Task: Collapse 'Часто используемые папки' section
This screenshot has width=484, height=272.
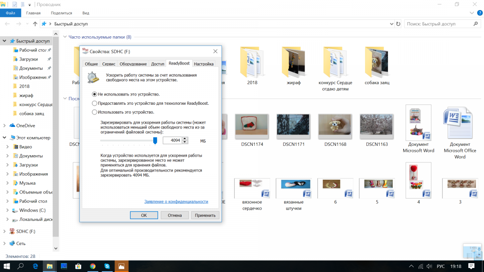Action: tap(65, 37)
